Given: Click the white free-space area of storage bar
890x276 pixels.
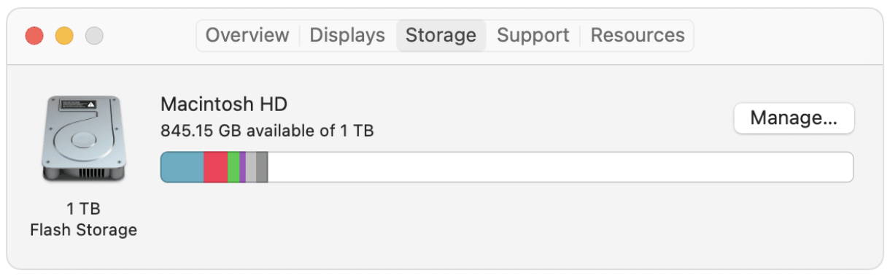Looking at the screenshot, I should coord(560,167).
